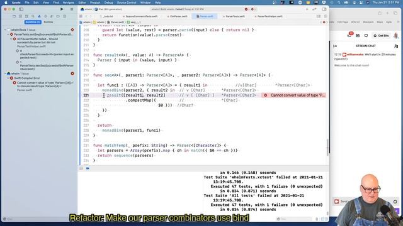Collapse the ParserTests.testSeqSucceeds issue row

click(8, 35)
